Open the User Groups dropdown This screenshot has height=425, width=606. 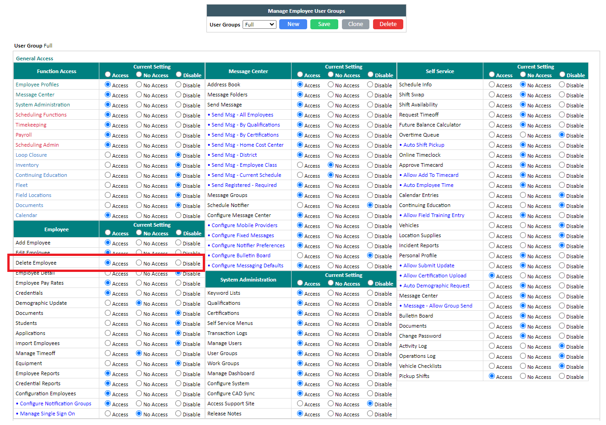click(x=259, y=24)
